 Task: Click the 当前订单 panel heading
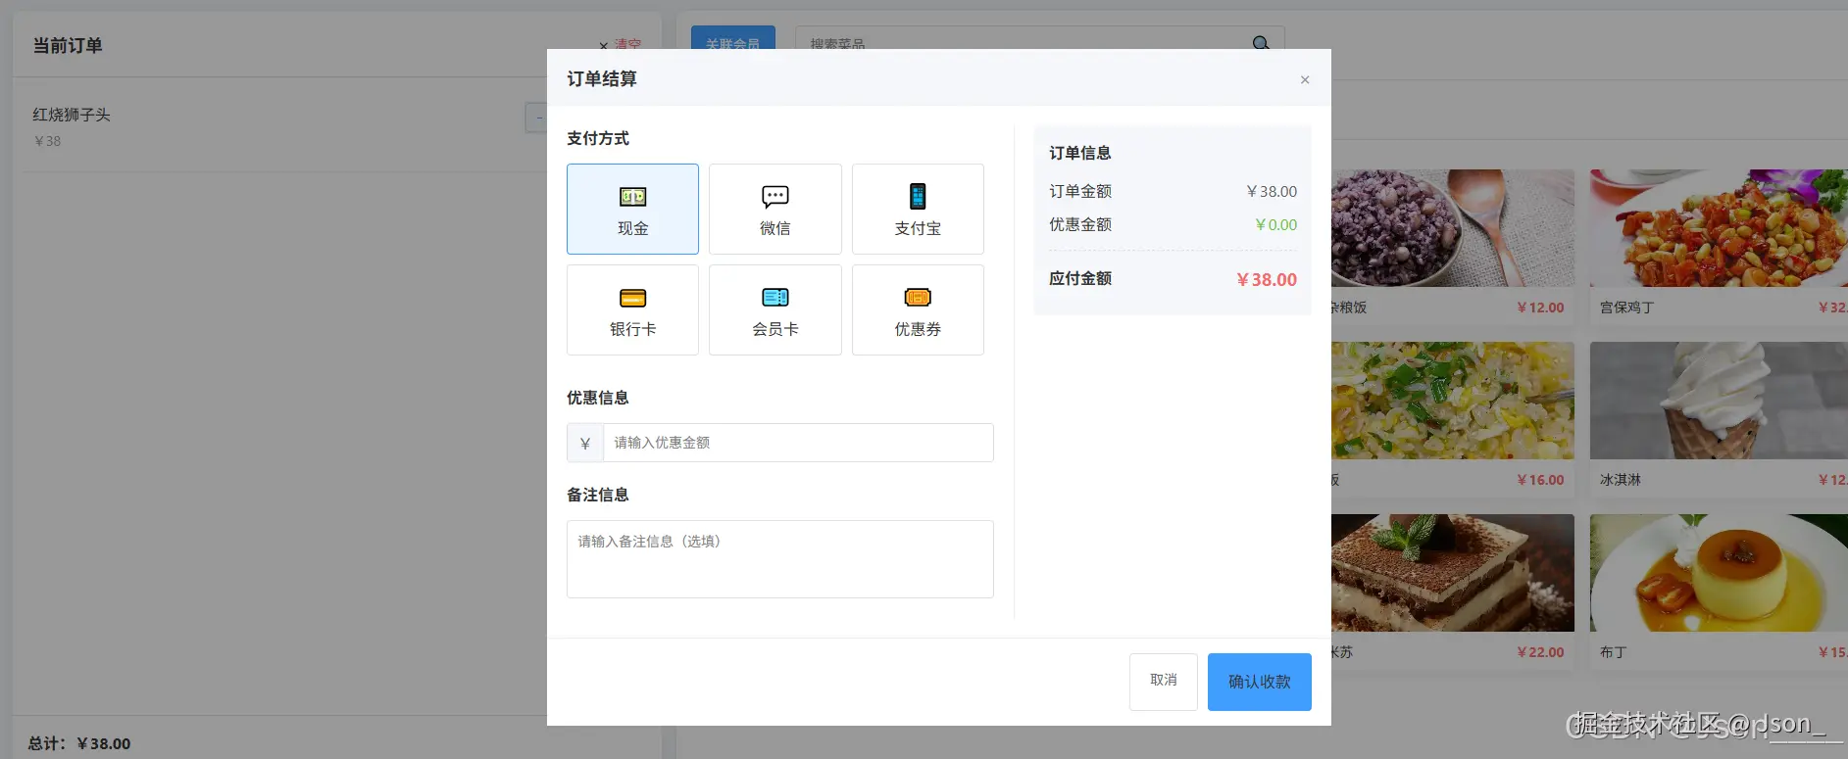tap(68, 45)
